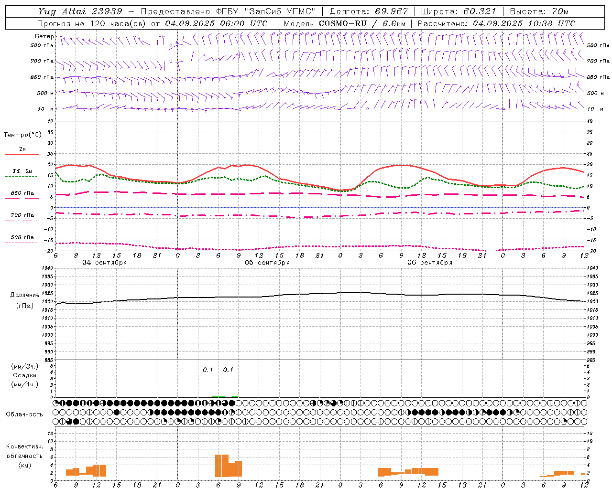Click the Td 2м dew point legend label
This screenshot has height=489, width=612.
(22, 171)
